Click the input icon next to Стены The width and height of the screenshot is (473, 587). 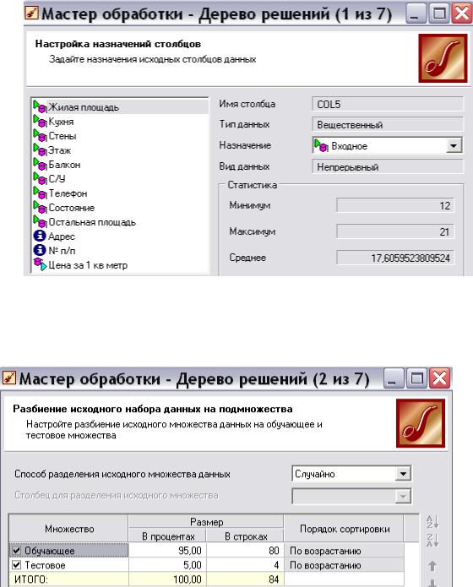tap(40, 135)
